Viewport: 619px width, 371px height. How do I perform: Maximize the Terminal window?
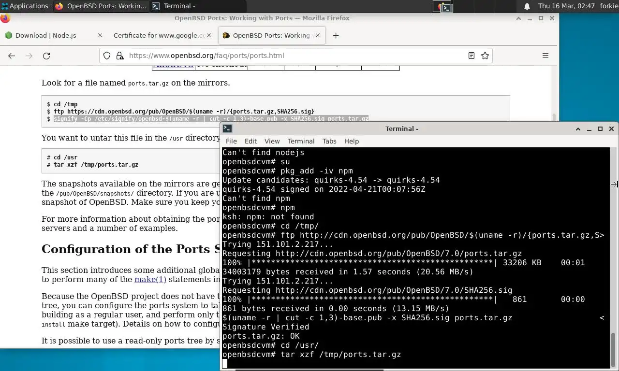click(x=600, y=128)
